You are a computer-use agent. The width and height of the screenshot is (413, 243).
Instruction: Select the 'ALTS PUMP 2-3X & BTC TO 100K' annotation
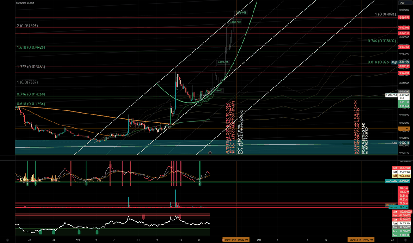coord(228,129)
